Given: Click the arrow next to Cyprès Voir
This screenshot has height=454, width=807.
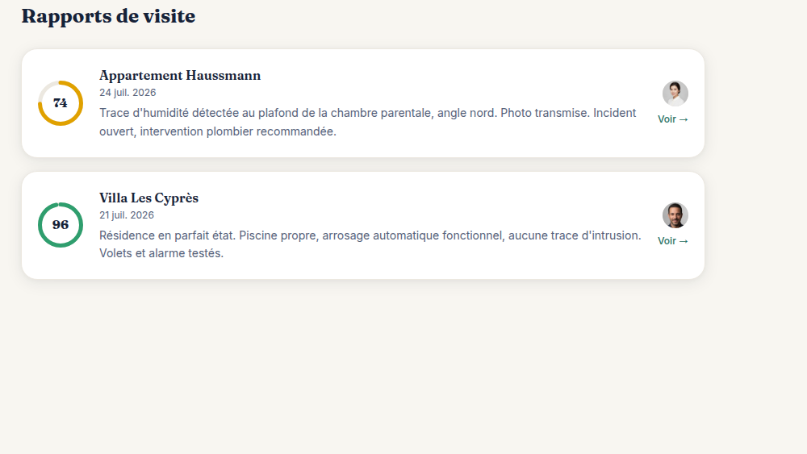Looking at the screenshot, I should (x=684, y=241).
